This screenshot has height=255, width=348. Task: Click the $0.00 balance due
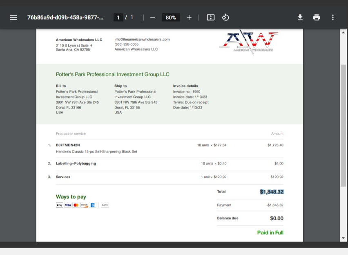[x=277, y=218]
